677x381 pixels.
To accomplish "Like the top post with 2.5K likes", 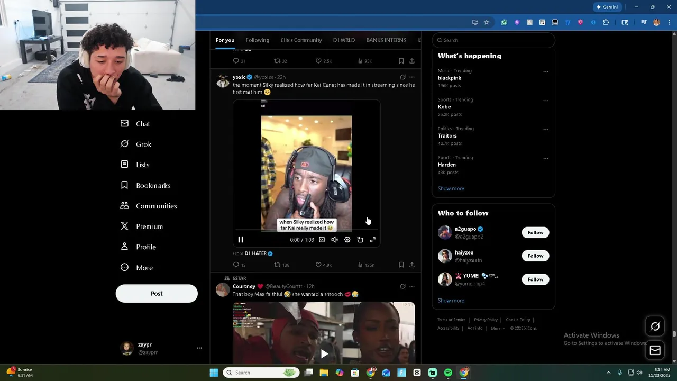I will coord(324,61).
